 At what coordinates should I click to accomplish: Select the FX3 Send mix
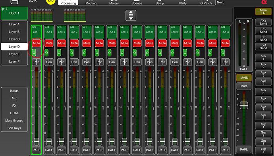point(263,39)
